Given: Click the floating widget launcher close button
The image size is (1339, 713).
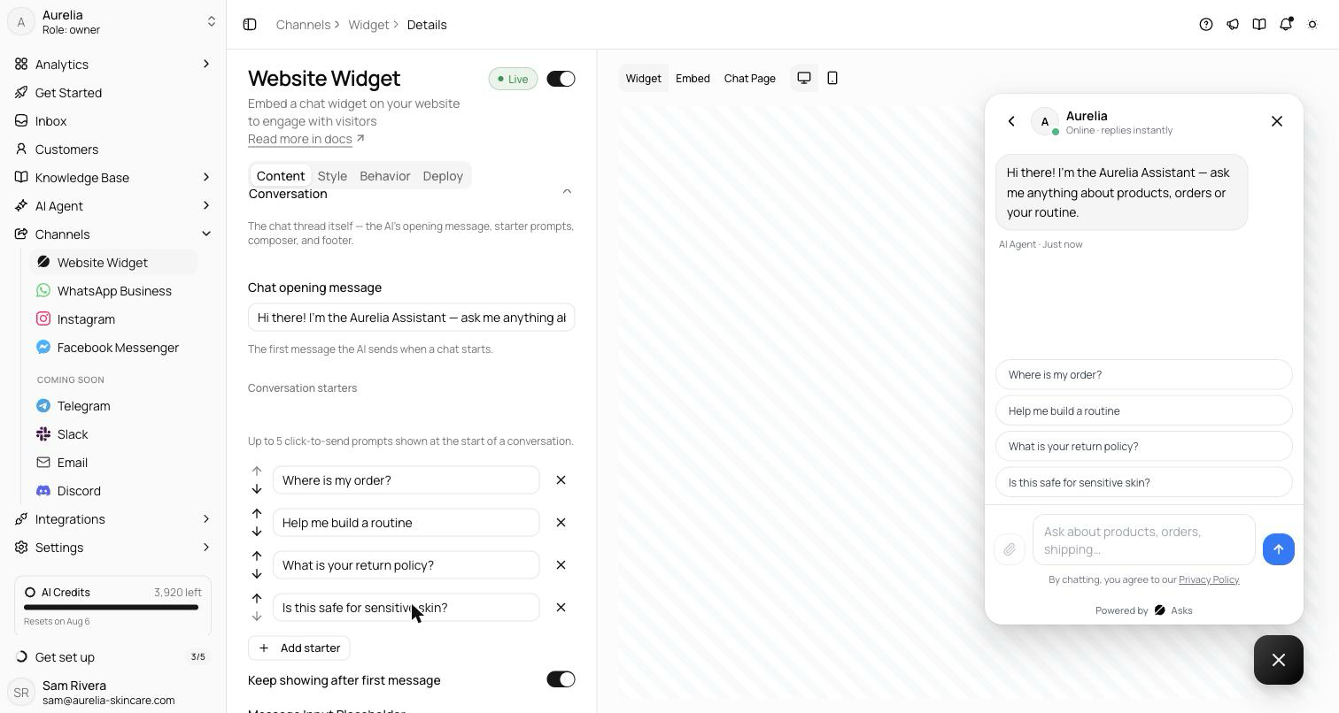Looking at the screenshot, I should click(x=1279, y=660).
